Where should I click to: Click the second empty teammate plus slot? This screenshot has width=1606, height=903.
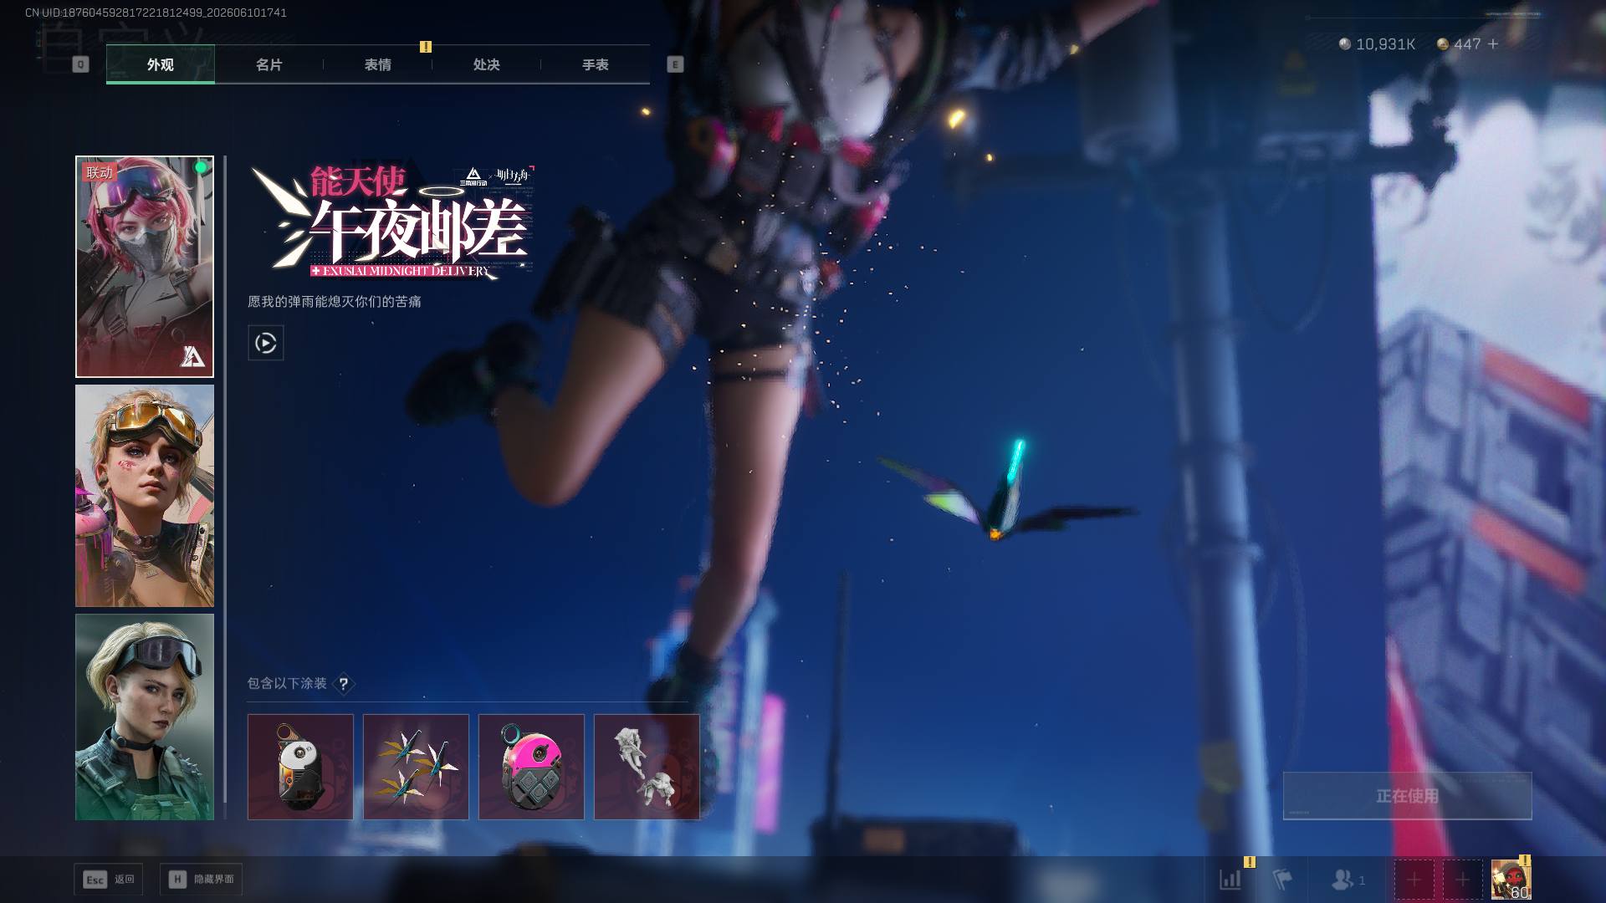point(1462,880)
